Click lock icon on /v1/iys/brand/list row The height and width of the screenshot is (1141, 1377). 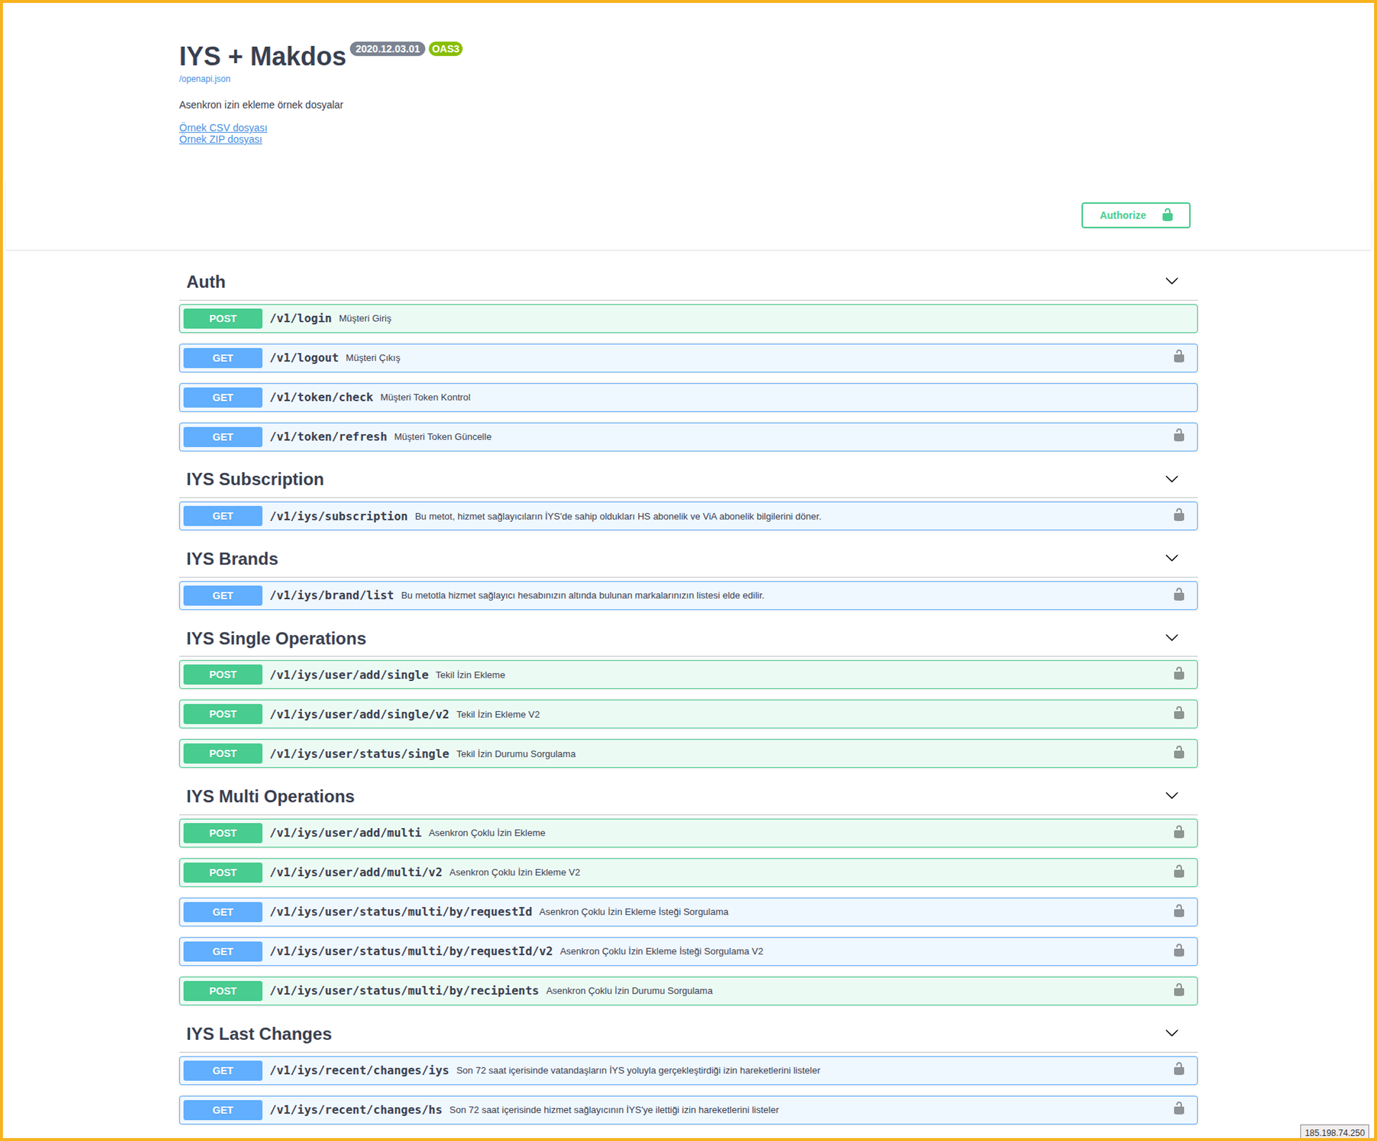[1179, 594]
